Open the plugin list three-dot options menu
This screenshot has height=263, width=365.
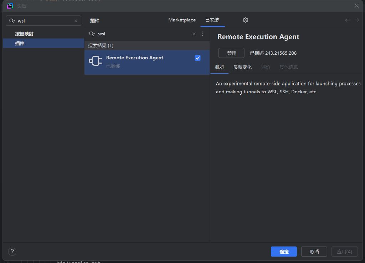(202, 34)
